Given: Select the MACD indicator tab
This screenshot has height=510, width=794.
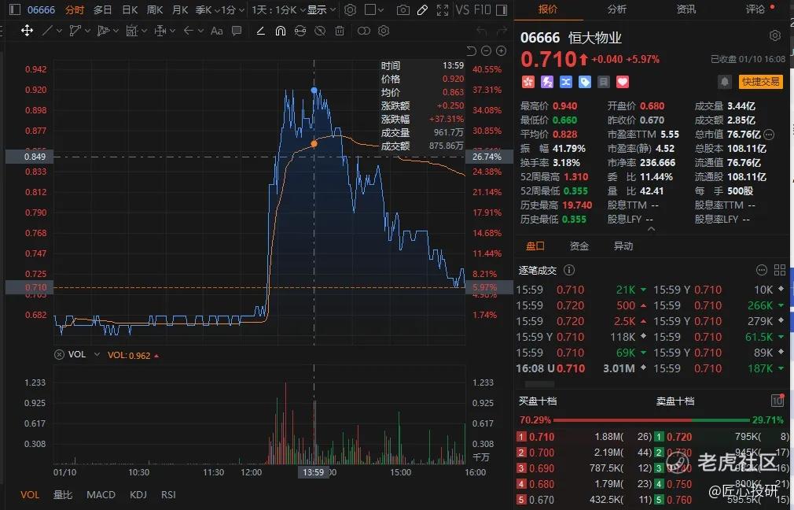Looking at the screenshot, I should [101, 494].
